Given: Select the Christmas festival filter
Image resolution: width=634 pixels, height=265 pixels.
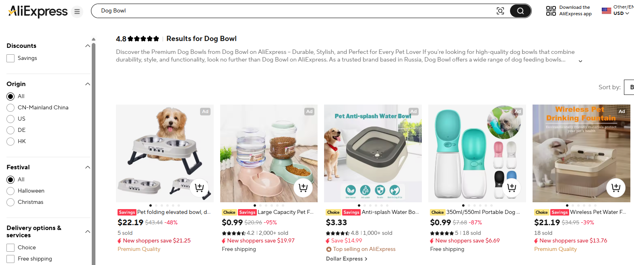Looking at the screenshot, I should click(10, 202).
